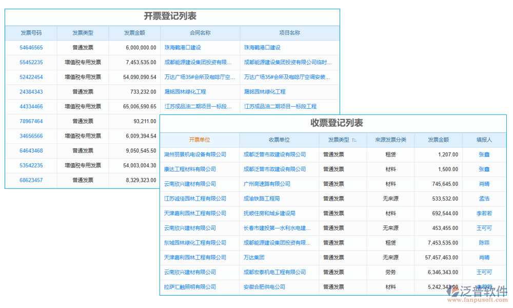Click 填报人 column header
The height and width of the screenshot is (308, 513).
pos(484,140)
